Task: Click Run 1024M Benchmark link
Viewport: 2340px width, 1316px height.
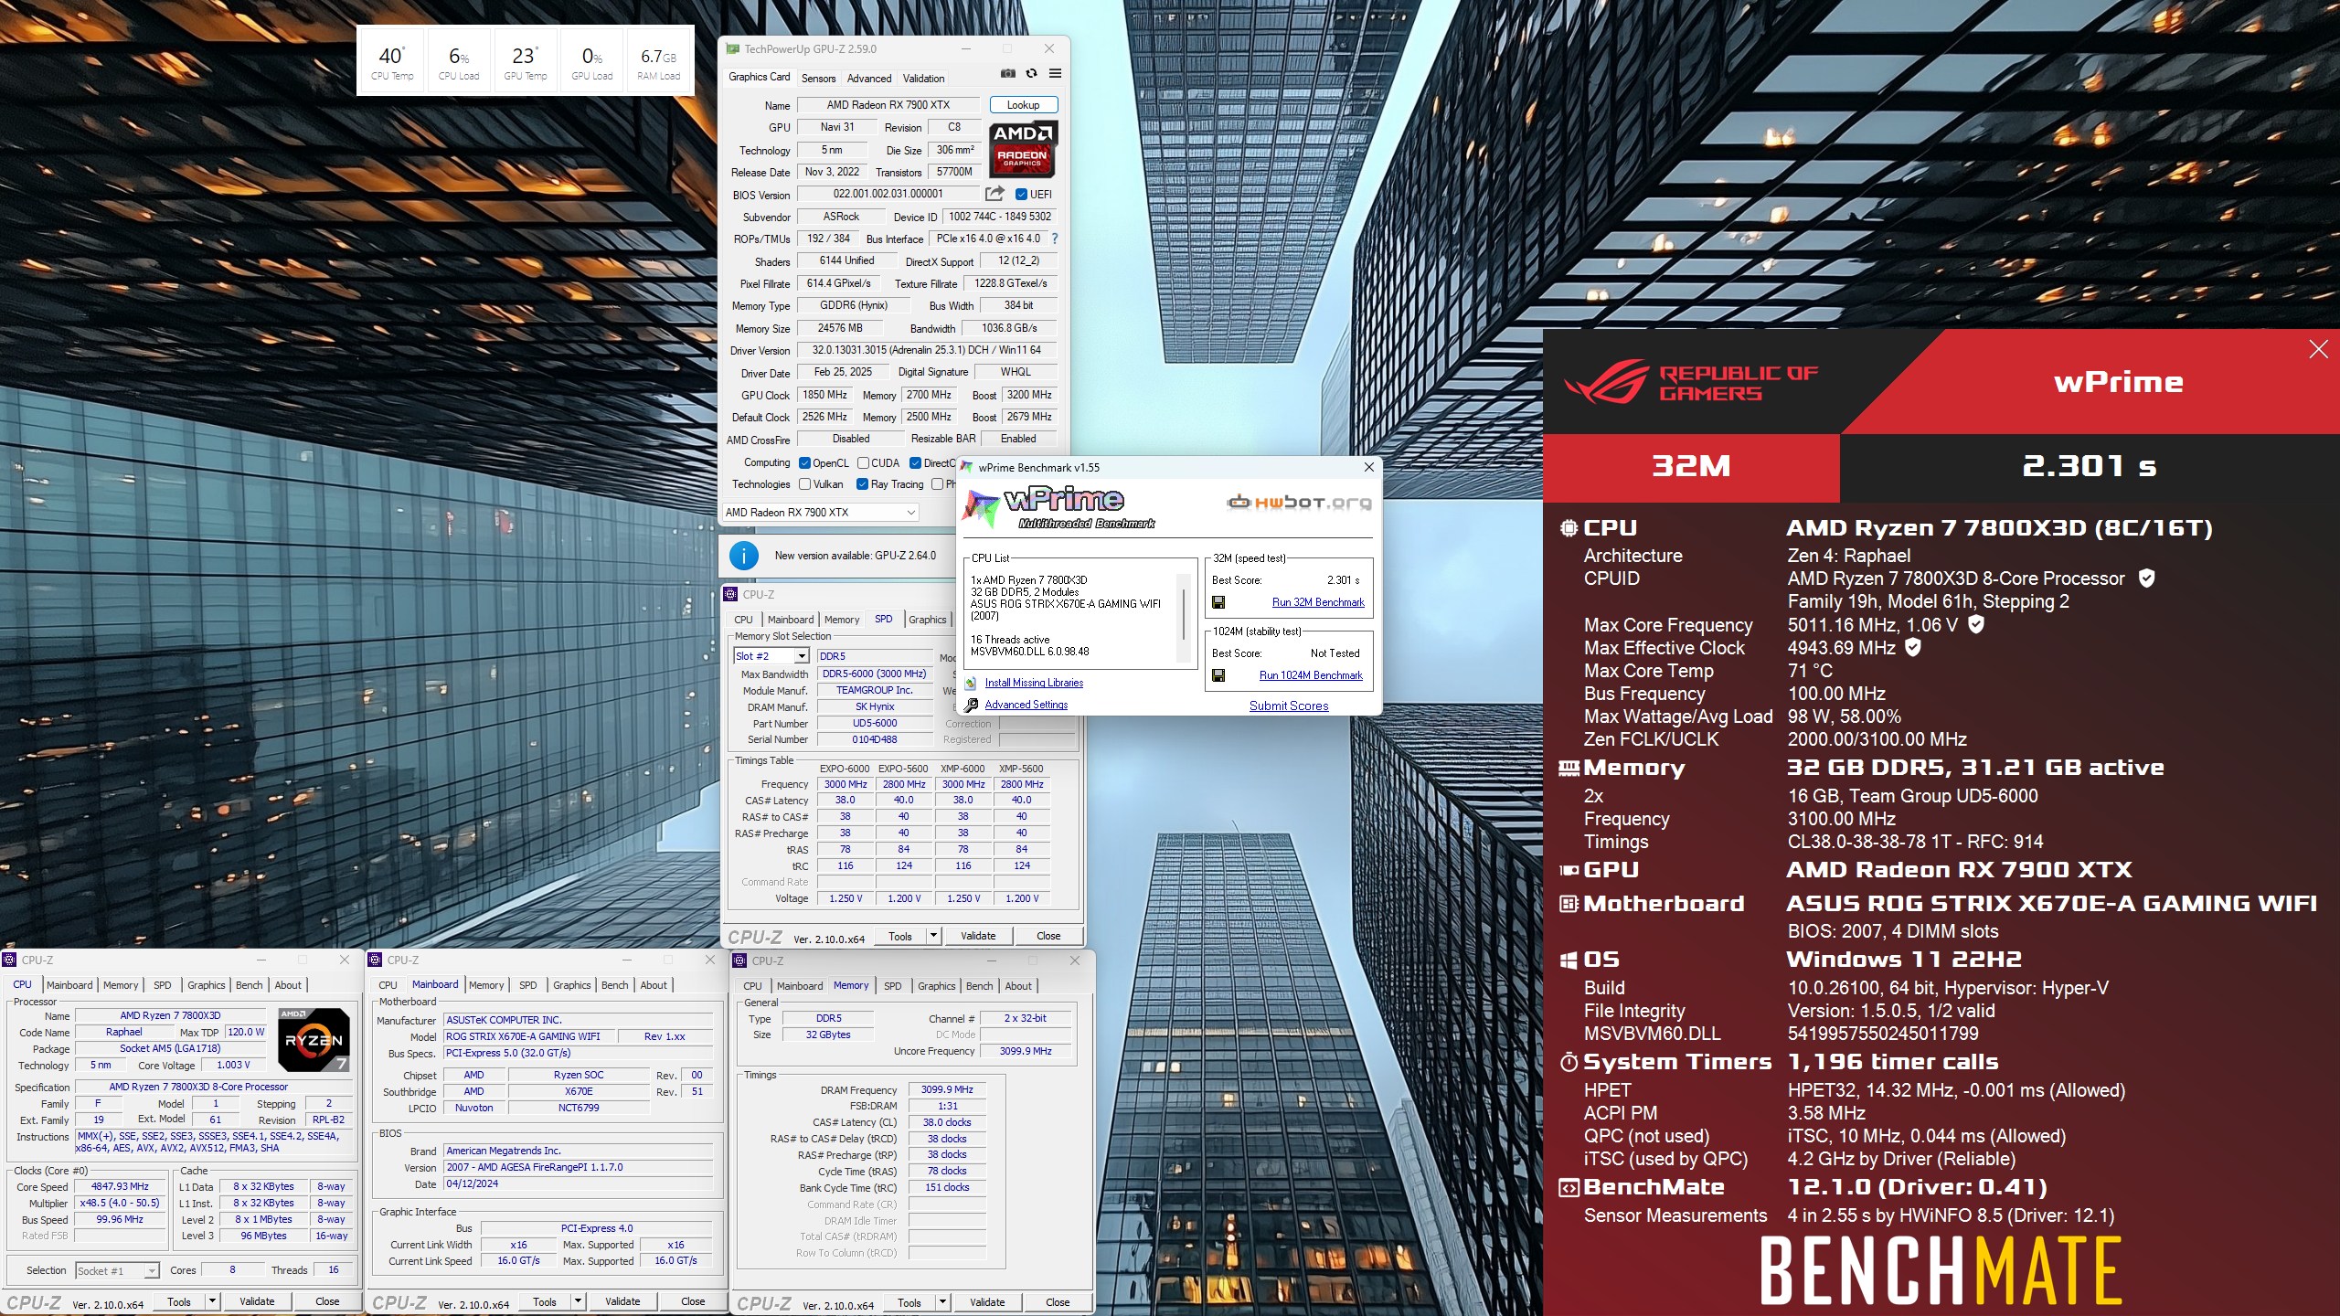Action: point(1311,675)
